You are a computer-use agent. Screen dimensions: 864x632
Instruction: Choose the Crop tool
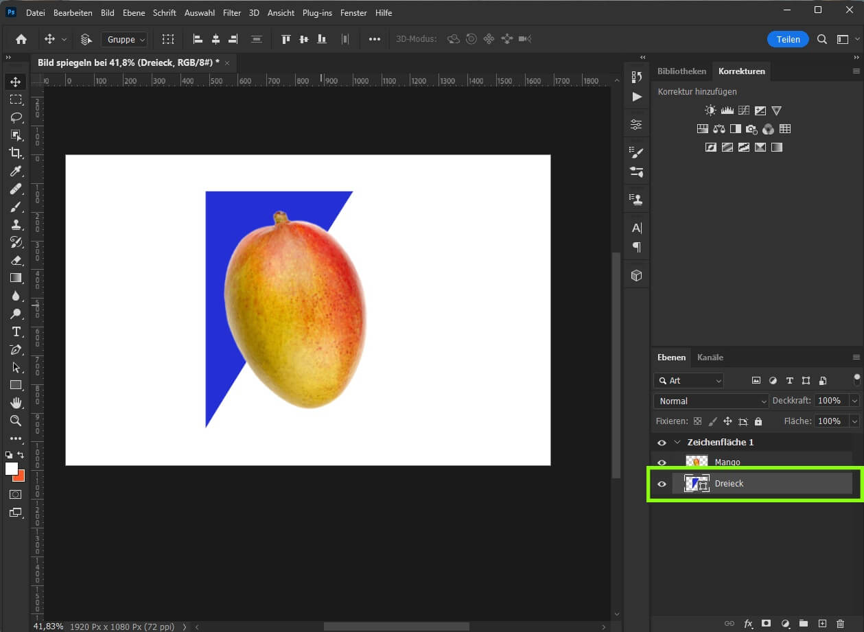[15, 153]
